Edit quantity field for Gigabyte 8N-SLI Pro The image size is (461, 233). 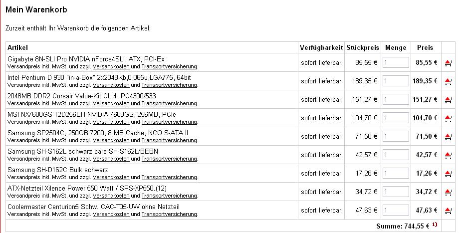(x=396, y=62)
